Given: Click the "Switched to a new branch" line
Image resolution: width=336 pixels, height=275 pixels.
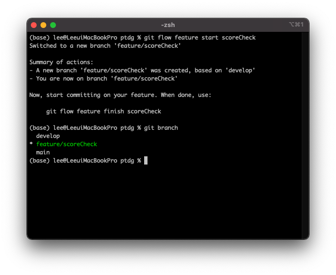Looking at the screenshot, I should (105, 46).
